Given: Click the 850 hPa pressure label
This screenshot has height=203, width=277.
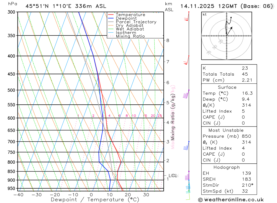Looking at the screenshot, I should (x=11, y=171).
